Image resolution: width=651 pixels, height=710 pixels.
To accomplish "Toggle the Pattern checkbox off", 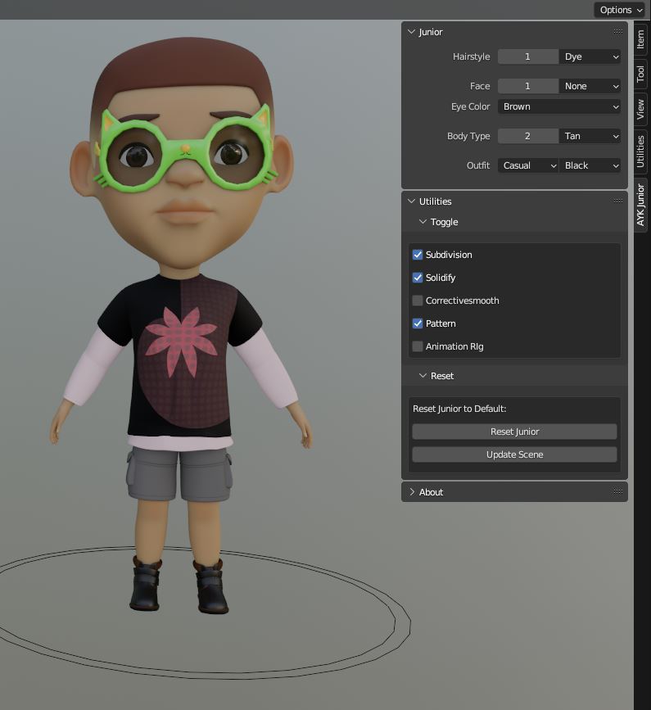I will point(418,323).
